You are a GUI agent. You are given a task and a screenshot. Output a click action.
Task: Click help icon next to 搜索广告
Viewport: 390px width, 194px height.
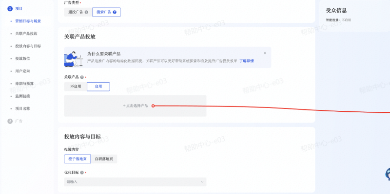(115, 12)
